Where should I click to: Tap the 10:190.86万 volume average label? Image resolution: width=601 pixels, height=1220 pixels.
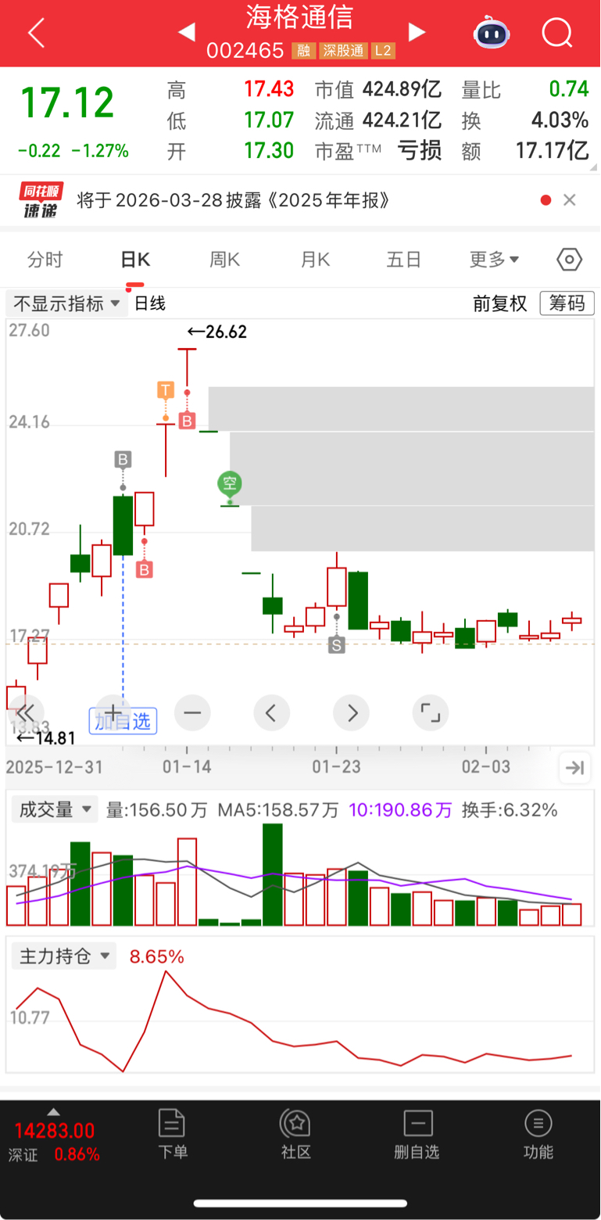(x=400, y=810)
